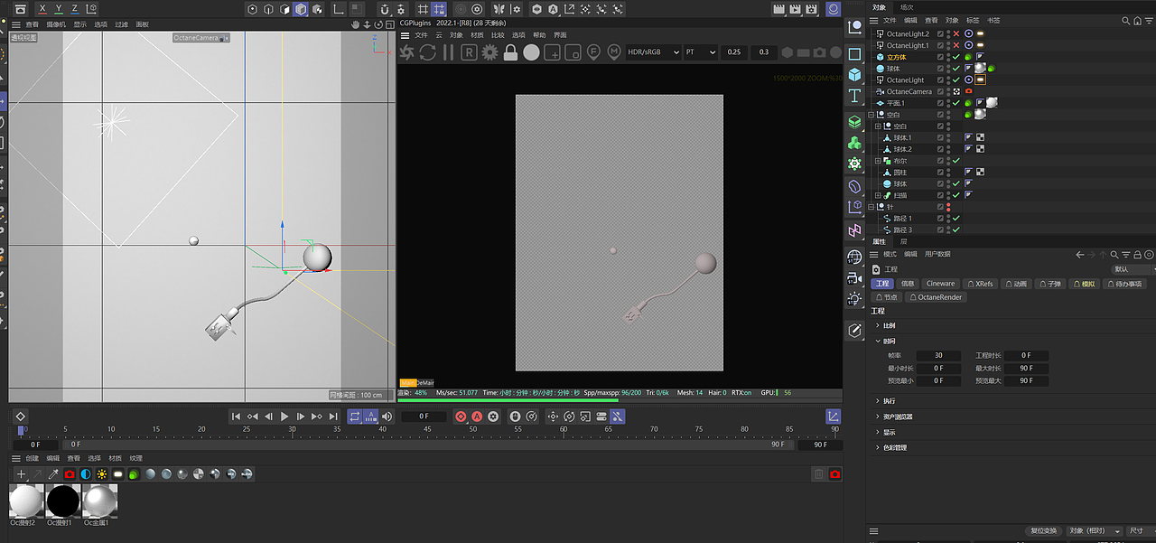Select the Oc漫射2 material thumbnail

26,501
